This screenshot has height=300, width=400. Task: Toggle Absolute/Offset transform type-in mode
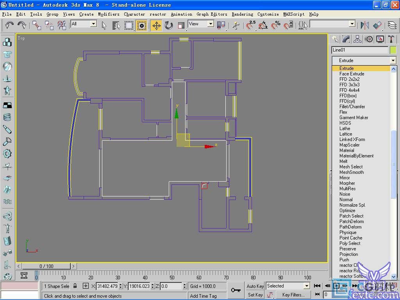(x=86, y=286)
